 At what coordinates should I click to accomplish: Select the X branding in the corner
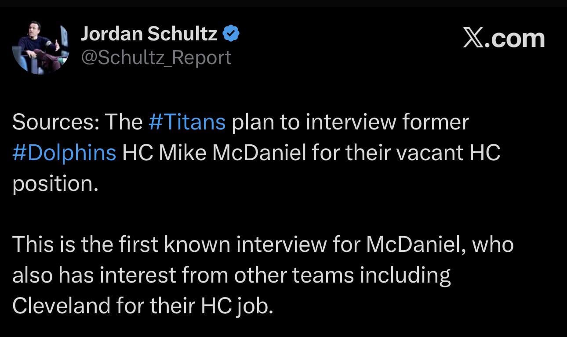tap(504, 38)
